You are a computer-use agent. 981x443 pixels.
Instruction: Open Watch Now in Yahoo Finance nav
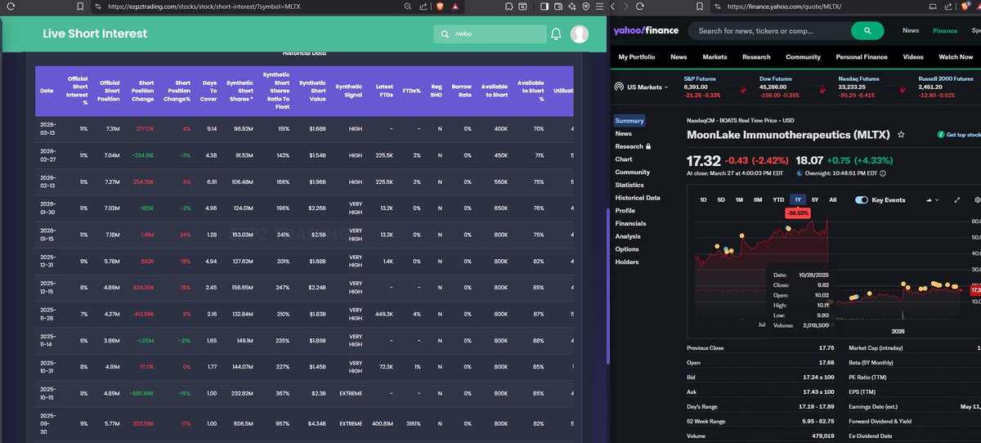click(x=956, y=57)
